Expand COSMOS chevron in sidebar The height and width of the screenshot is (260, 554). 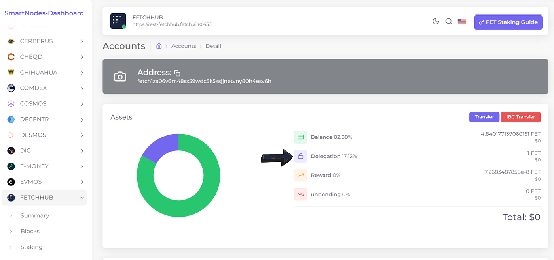coord(82,104)
